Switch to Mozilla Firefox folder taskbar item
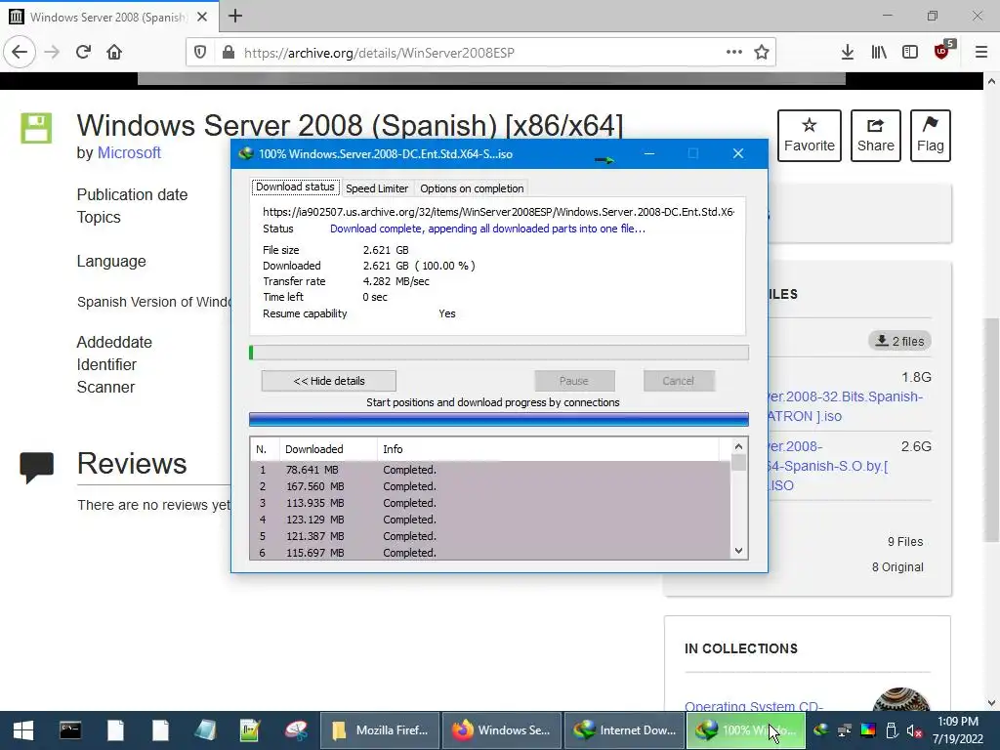The width and height of the screenshot is (1000, 750). [380, 730]
